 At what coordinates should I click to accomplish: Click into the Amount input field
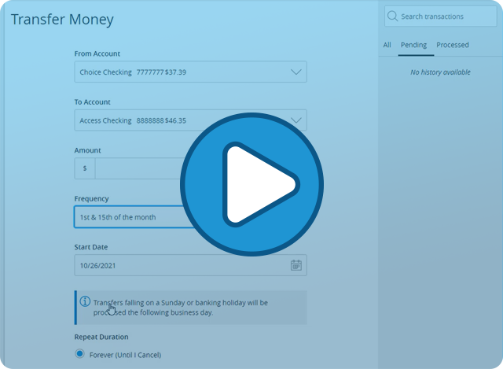click(x=201, y=168)
